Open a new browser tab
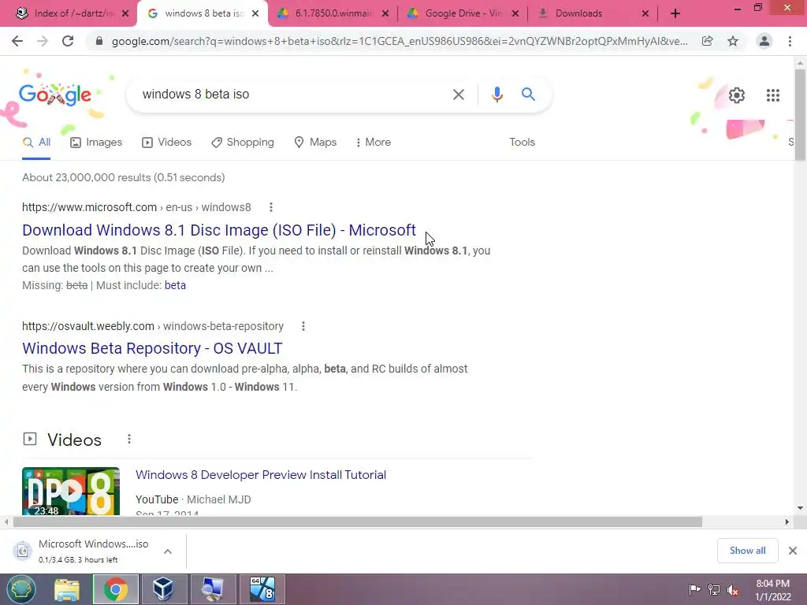Screen dimensions: 807x605 pos(675,13)
